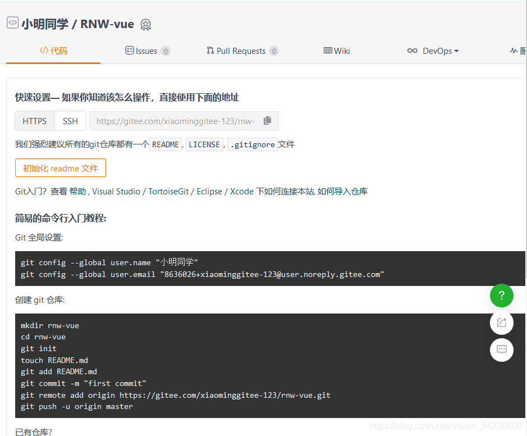527x436 pixels.
Task: Click the Issues list icon
Action: coord(130,51)
